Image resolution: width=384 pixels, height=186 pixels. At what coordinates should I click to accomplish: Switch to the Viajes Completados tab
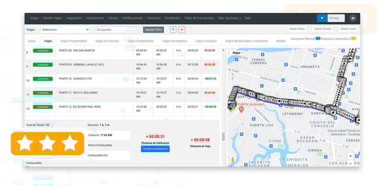(x=140, y=41)
